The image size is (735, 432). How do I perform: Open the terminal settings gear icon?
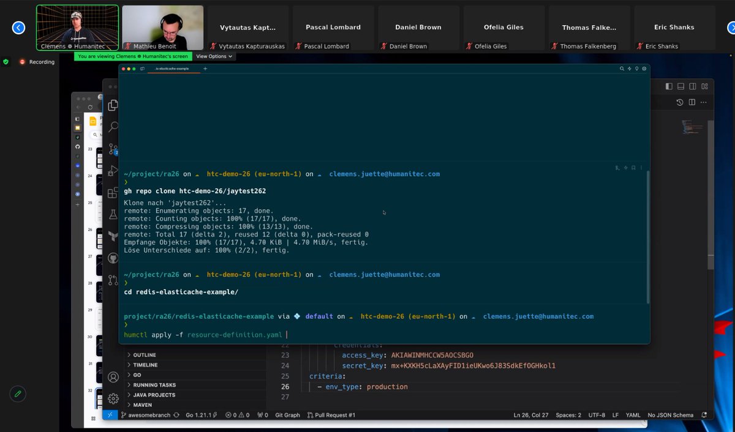644,69
